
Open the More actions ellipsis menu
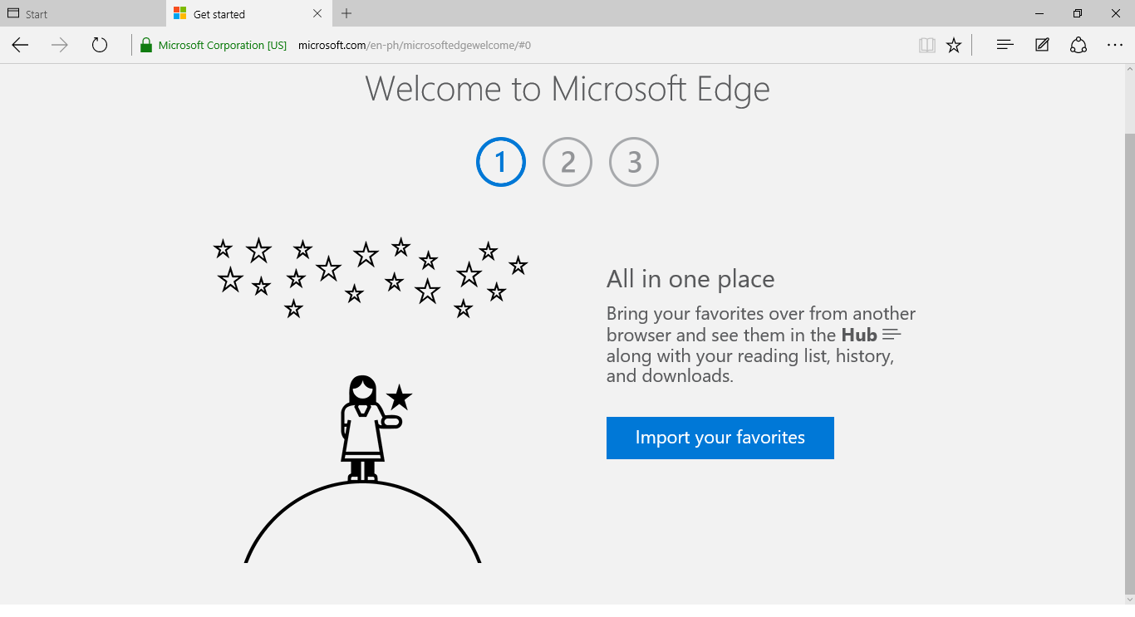click(x=1115, y=46)
